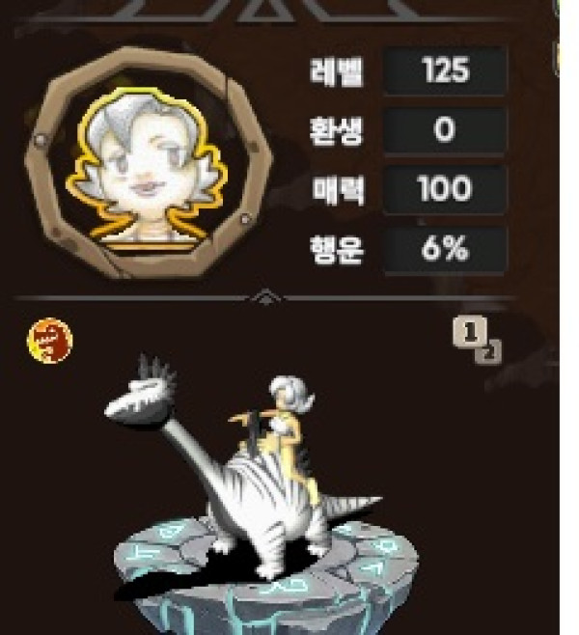579x635 pixels.
Task: Click the dinosaur's striped tail
Action: pos(350,506)
